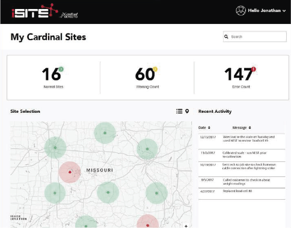Open the 16 Normal Sites card
Viewport: 291px width, 228px height.
pyautogui.click(x=54, y=77)
